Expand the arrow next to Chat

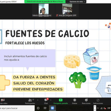click(51, 100)
